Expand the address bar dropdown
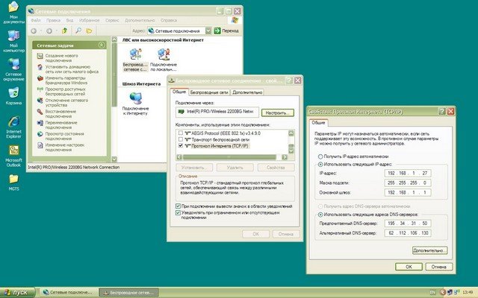This screenshot has width=478, height=298. pyautogui.click(x=208, y=31)
